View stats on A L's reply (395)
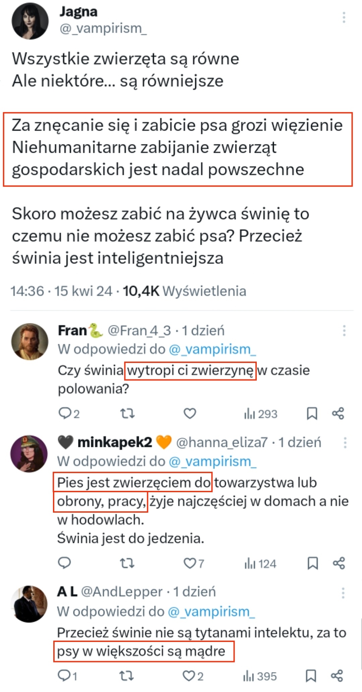362x692 pixels. click(x=260, y=676)
